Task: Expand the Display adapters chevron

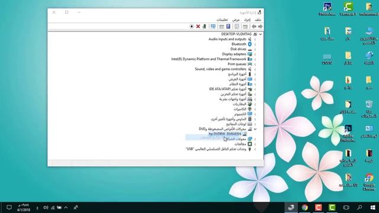Action: [x=255, y=54]
